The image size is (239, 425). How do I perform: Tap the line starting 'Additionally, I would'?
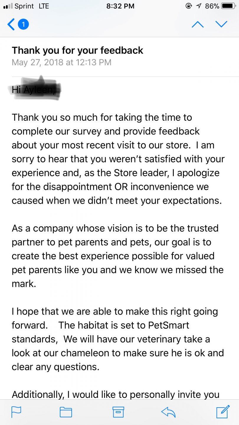115,394
